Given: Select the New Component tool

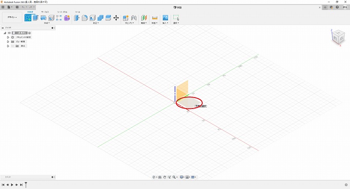Looking at the screenshot, I should pos(126,18).
